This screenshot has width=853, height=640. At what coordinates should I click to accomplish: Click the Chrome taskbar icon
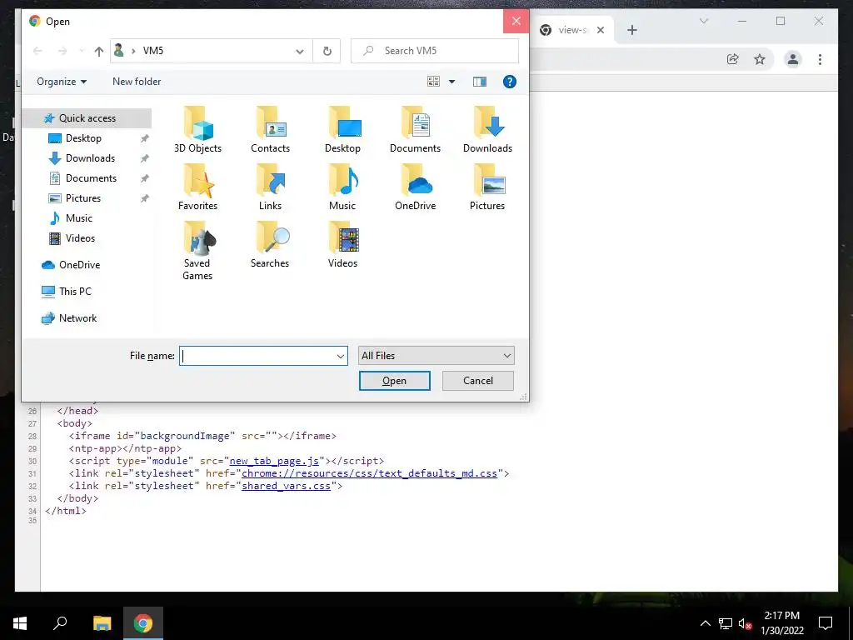click(x=143, y=623)
